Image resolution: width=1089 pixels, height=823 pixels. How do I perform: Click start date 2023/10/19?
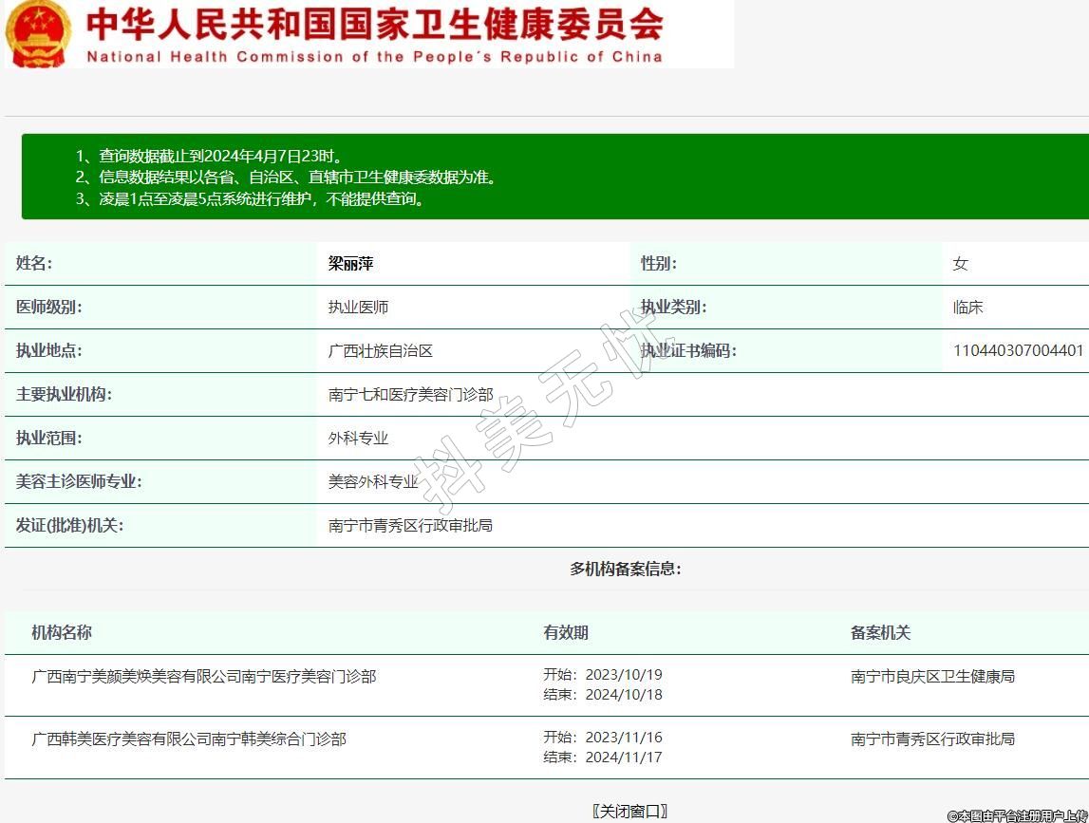point(623,675)
